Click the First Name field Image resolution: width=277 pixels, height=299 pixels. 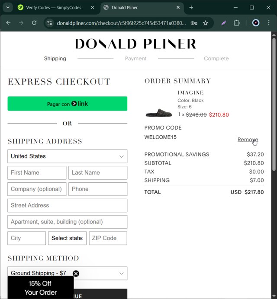[x=37, y=173]
